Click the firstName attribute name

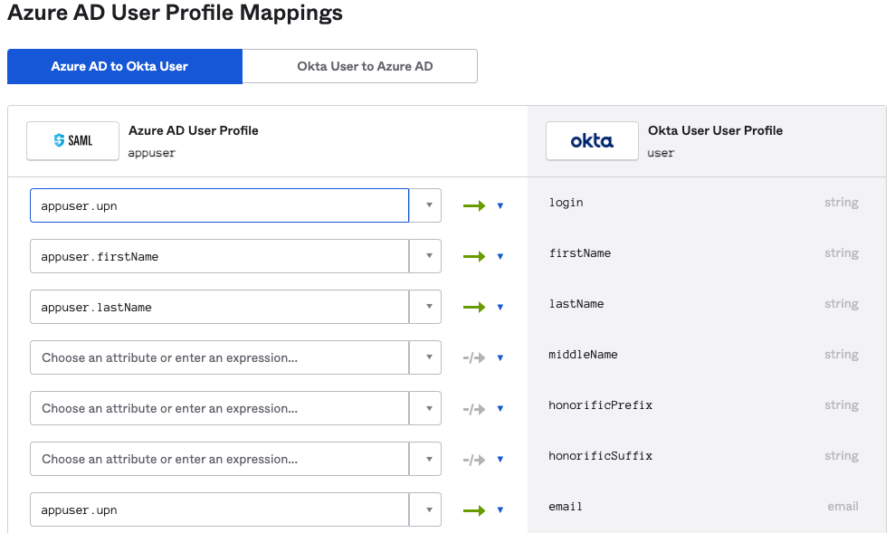point(579,253)
